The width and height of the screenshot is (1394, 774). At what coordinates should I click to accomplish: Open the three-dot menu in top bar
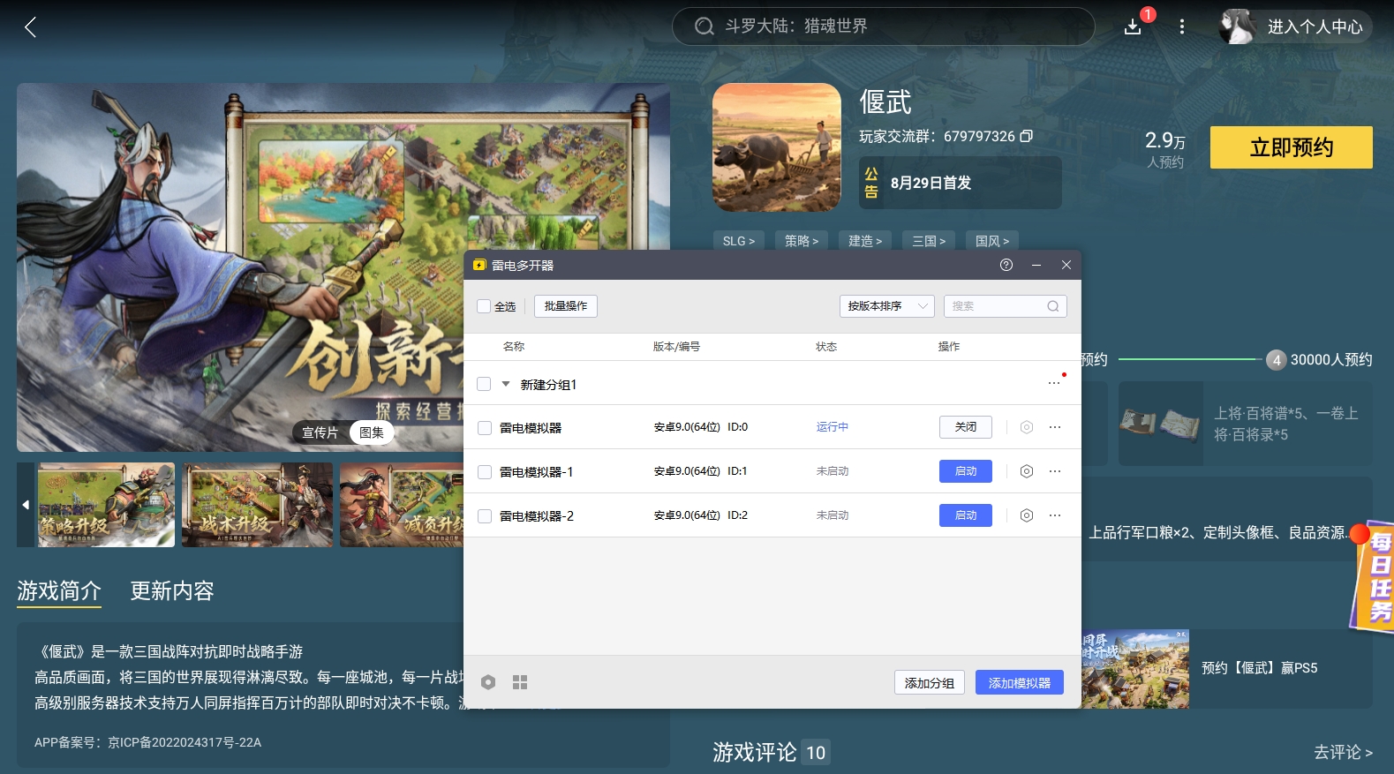point(1182,27)
